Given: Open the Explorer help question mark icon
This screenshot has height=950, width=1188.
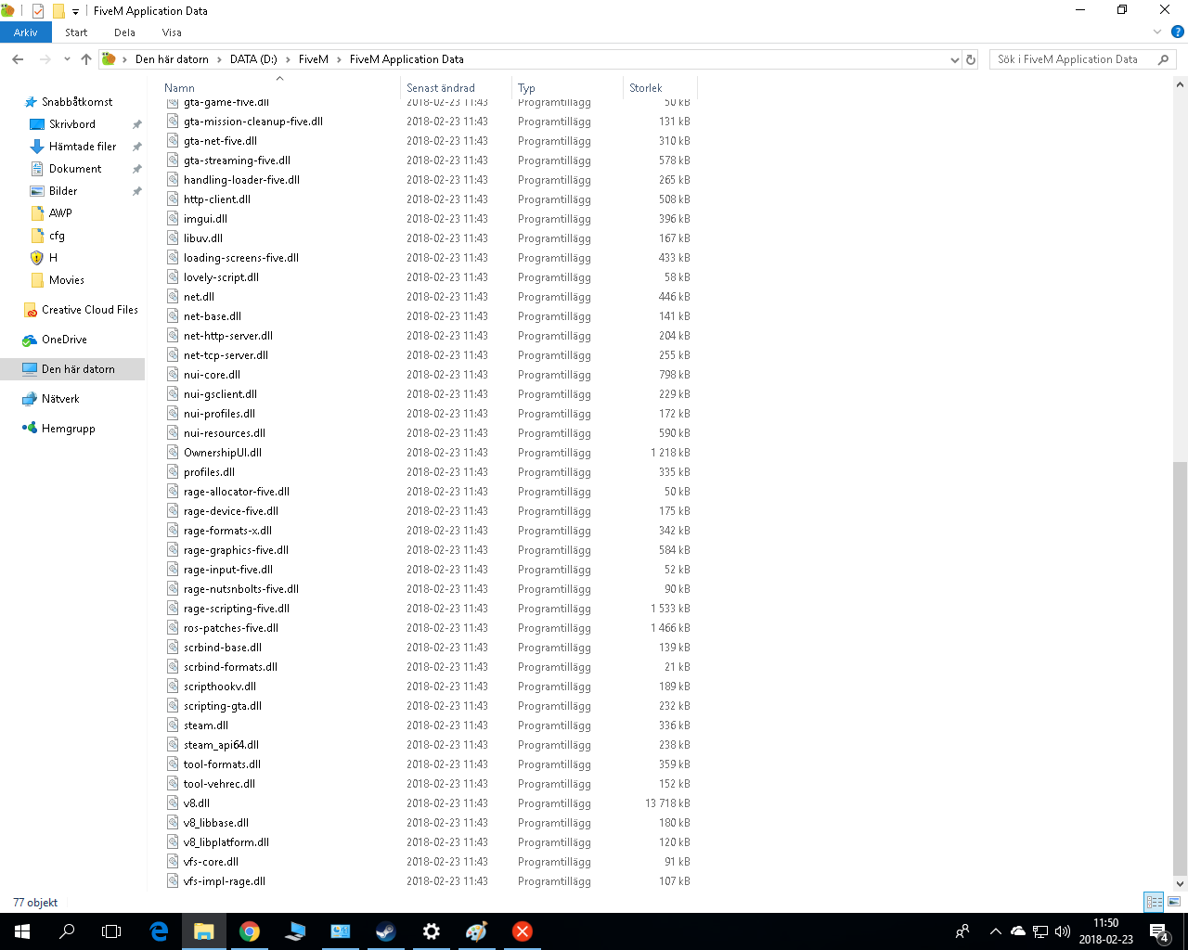Looking at the screenshot, I should 1178,32.
